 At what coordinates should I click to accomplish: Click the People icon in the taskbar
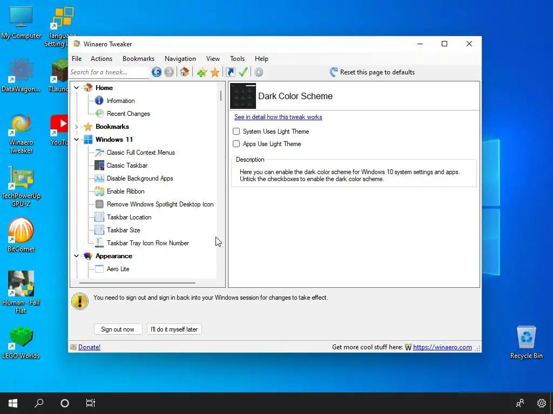(x=520, y=403)
